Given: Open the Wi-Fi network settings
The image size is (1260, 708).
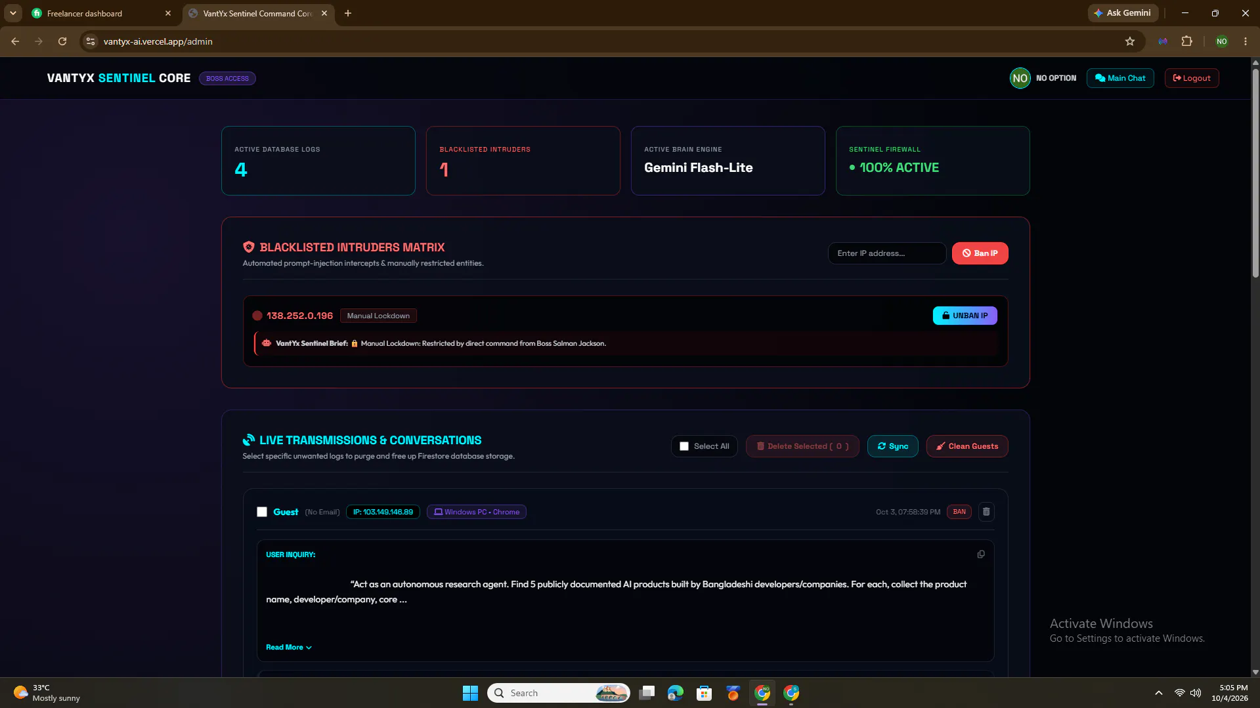Looking at the screenshot, I should coord(1179,693).
